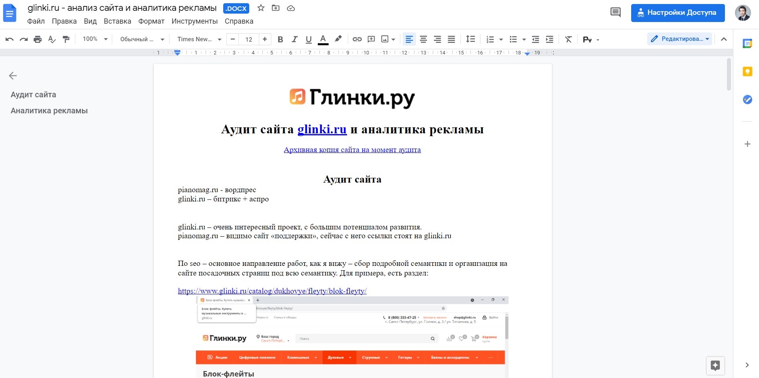This screenshot has width=759, height=378.
Task: Click the clear formatting icon
Action: coord(568,39)
